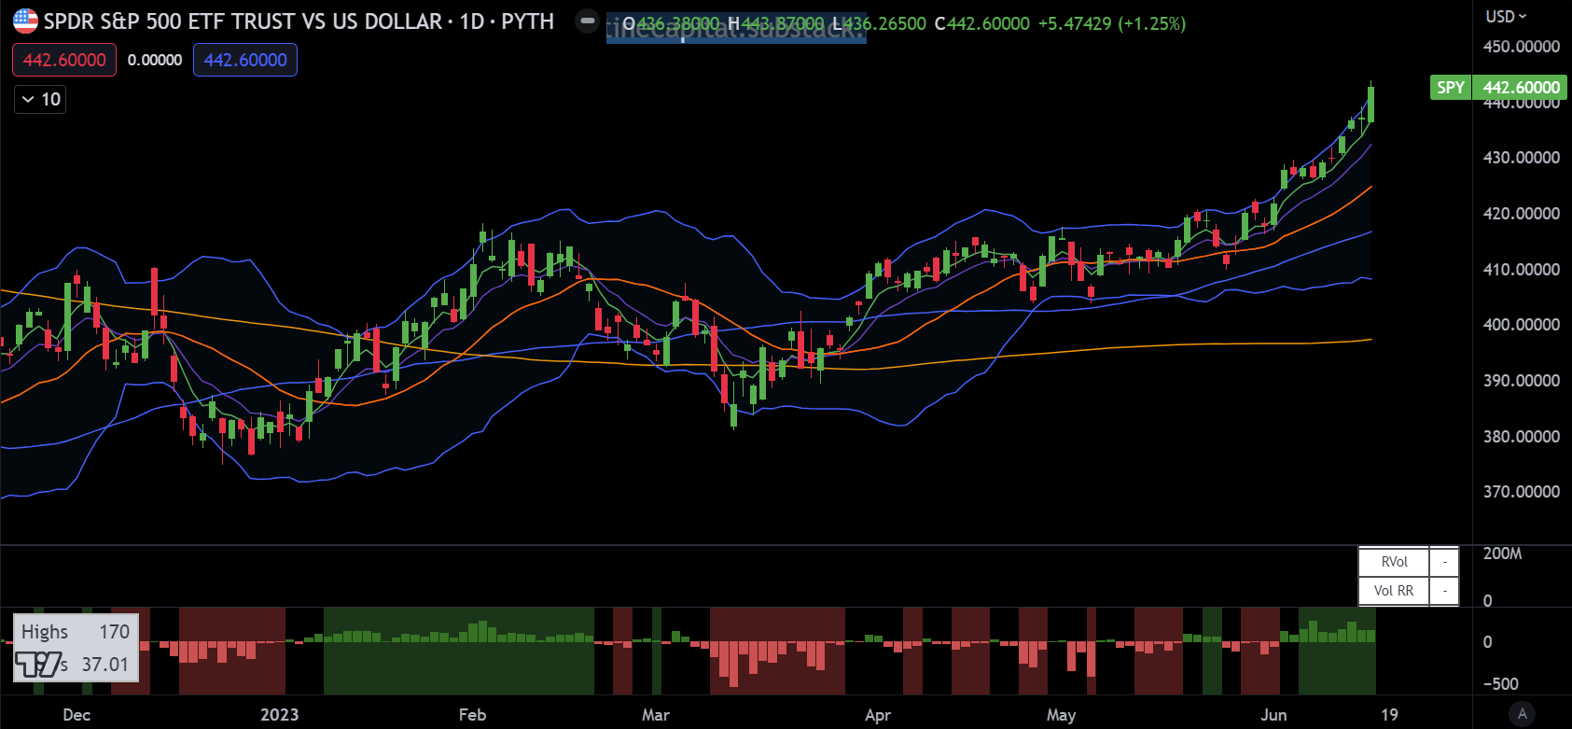
Task: Click the Highs label in the table
Action: point(45,632)
